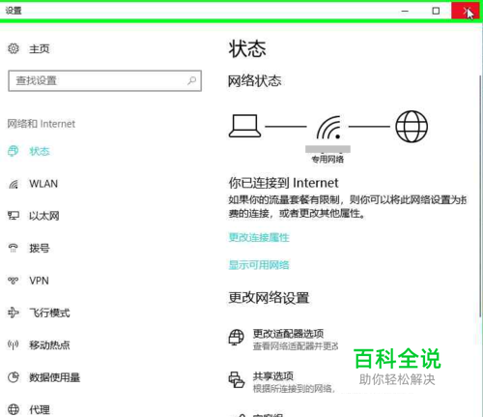Viewport: 483px width, 417px height.
Task: Click the vertical scrollbar of the right pane
Action: point(480,195)
